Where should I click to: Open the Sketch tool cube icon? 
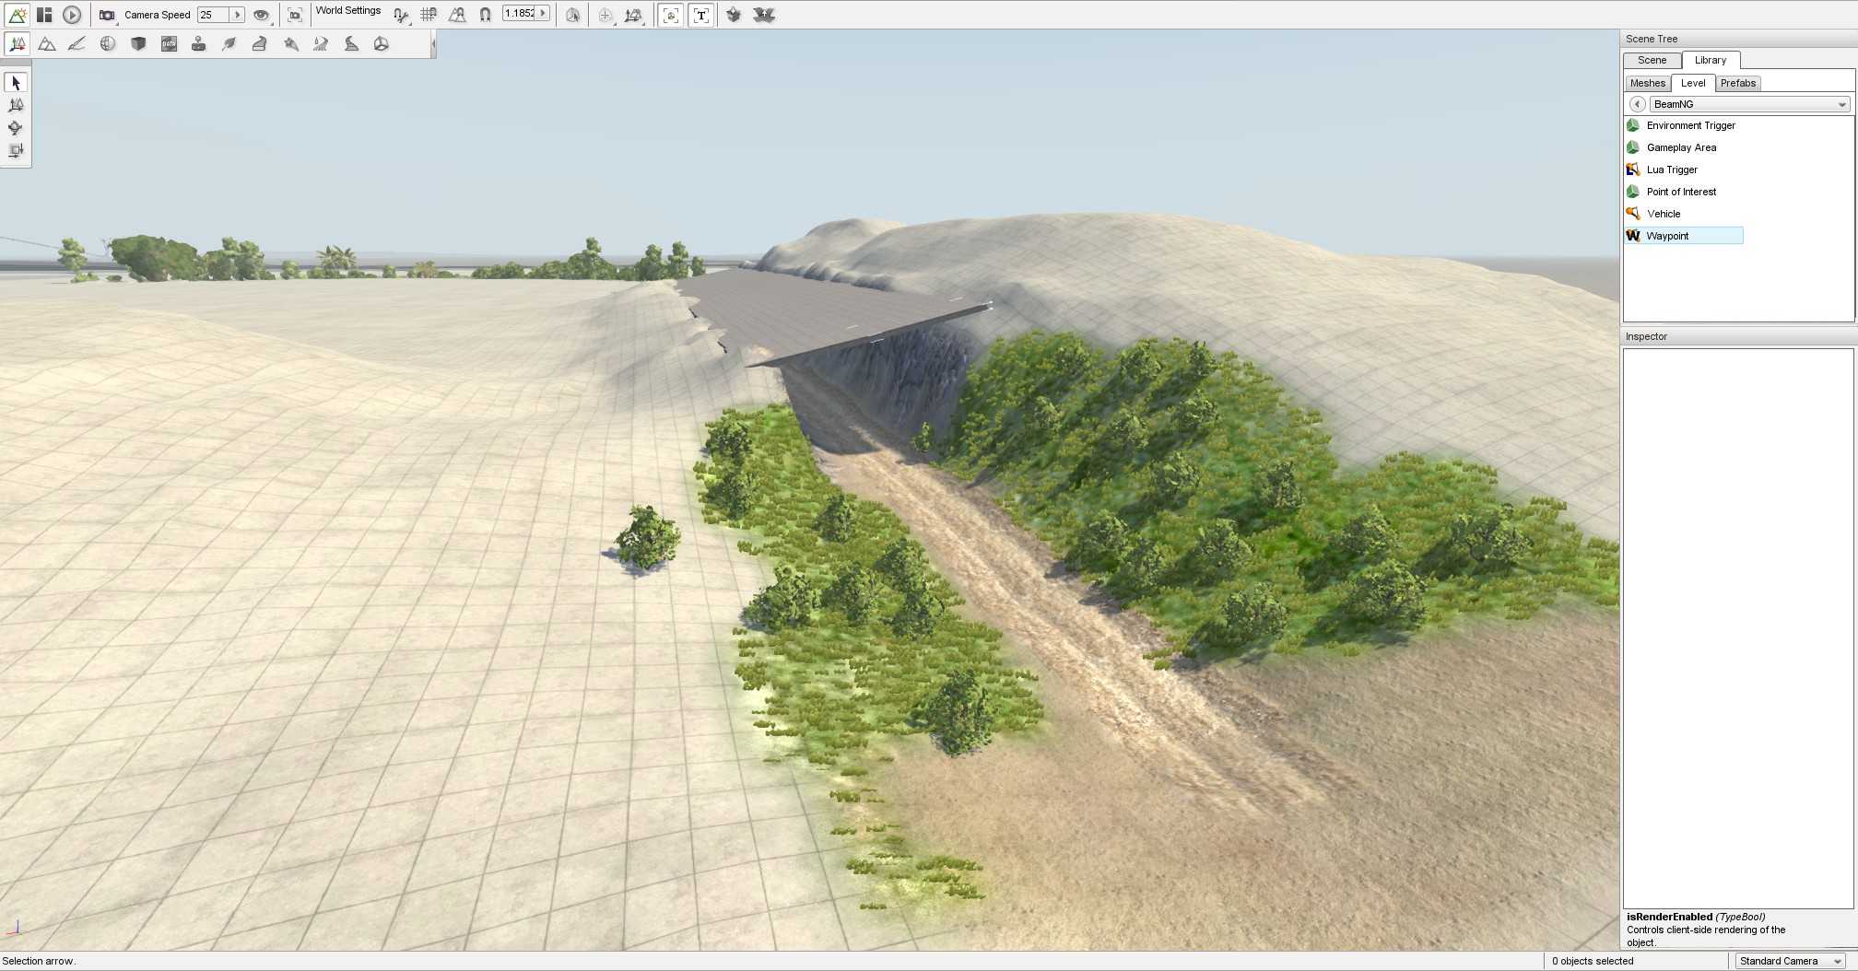138,43
